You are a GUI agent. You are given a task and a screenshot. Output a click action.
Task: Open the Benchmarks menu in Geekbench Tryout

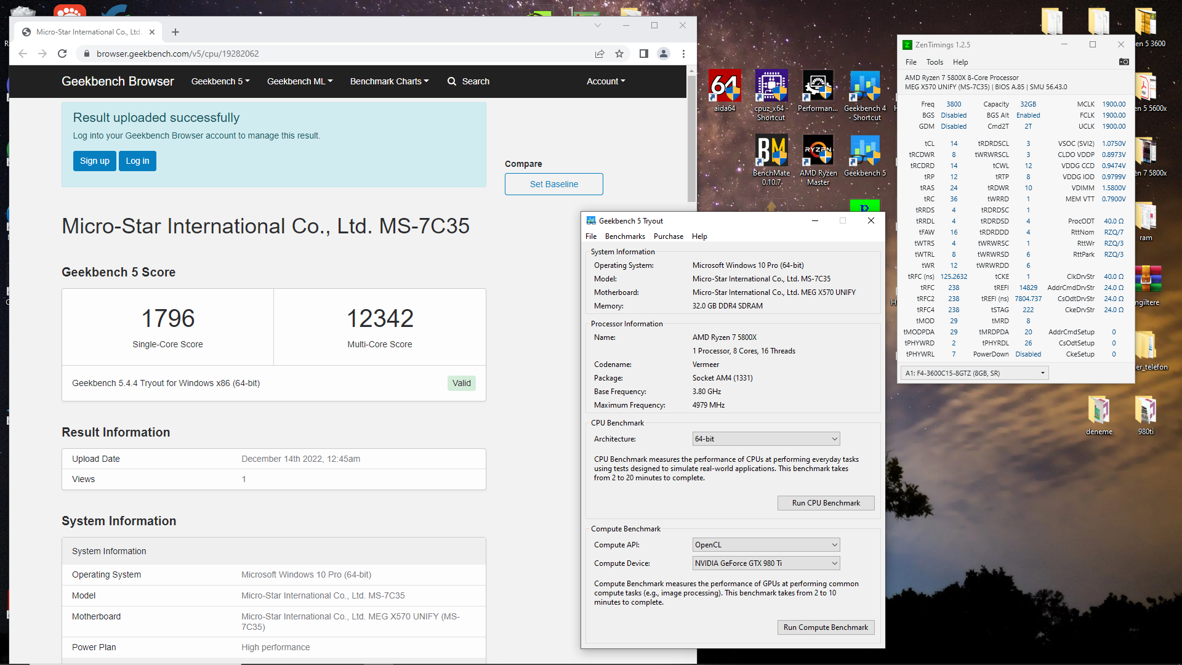[x=625, y=236]
